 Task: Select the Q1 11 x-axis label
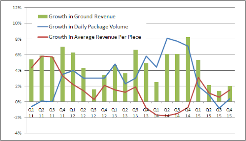[31, 113]
